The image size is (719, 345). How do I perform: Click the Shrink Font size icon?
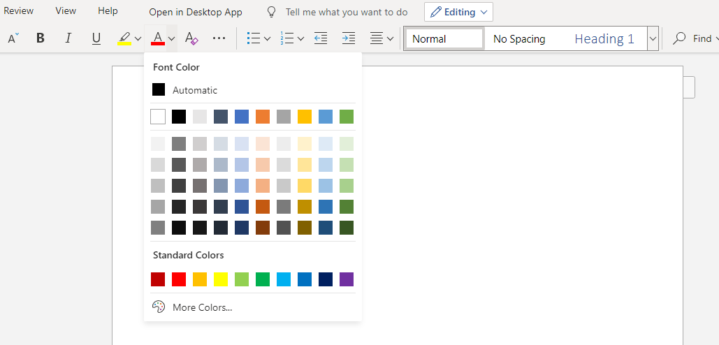point(13,38)
